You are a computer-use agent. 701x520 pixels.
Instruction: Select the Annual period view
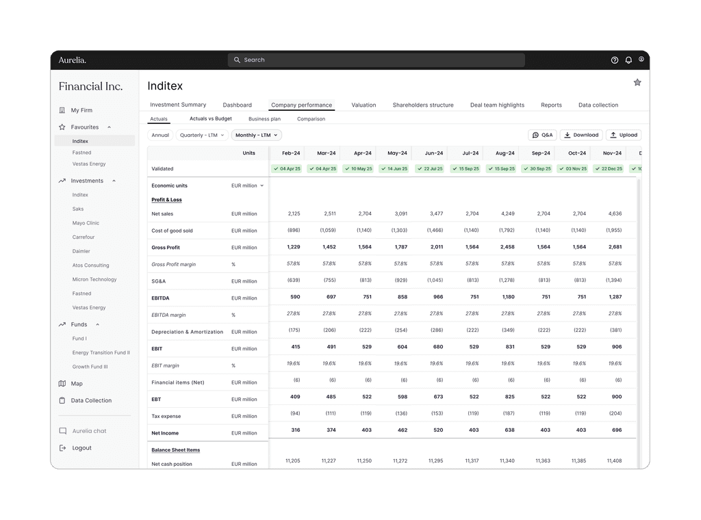[160, 135]
